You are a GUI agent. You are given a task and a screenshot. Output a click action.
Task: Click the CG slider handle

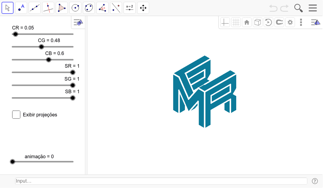click(41, 47)
